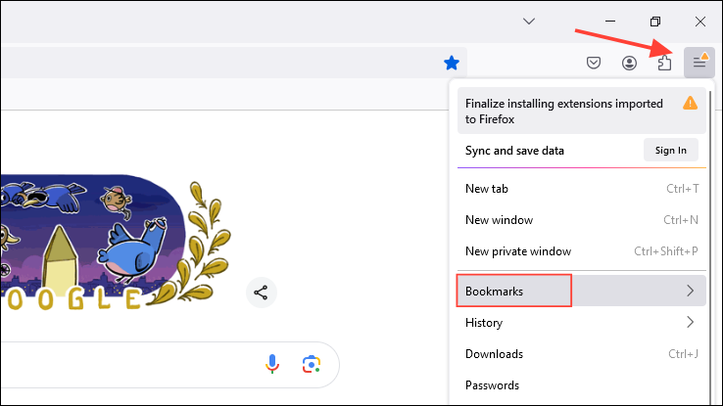
Task: Expand the Bookmarks submenu chevron
Action: pyautogui.click(x=690, y=291)
